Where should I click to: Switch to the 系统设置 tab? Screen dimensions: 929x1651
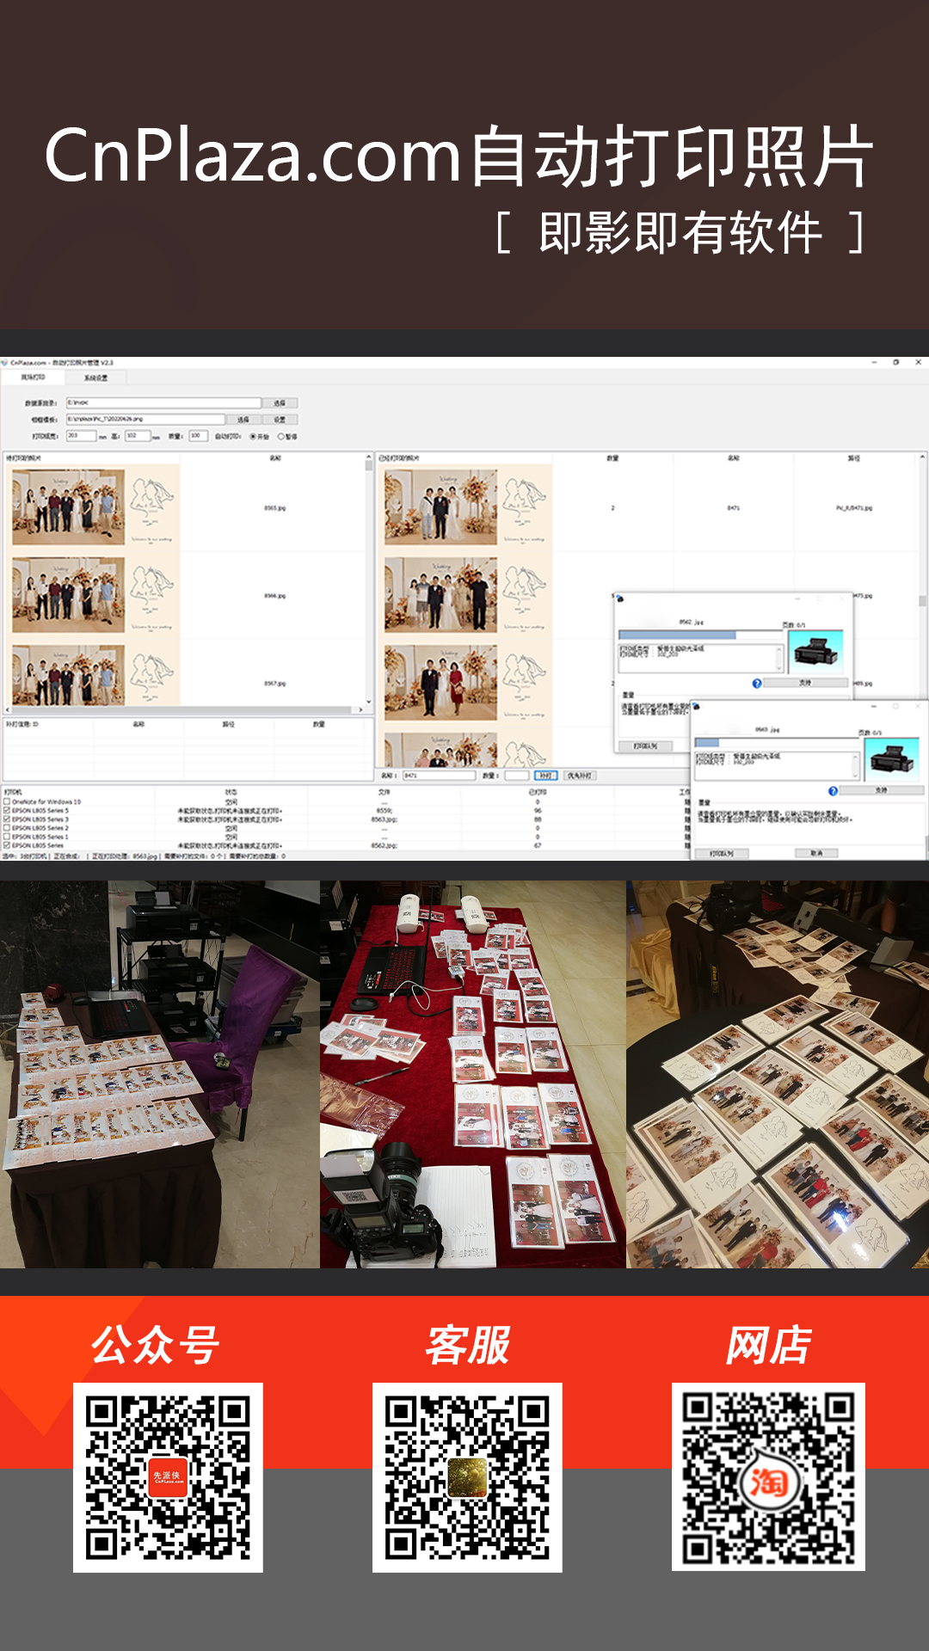[x=95, y=377]
